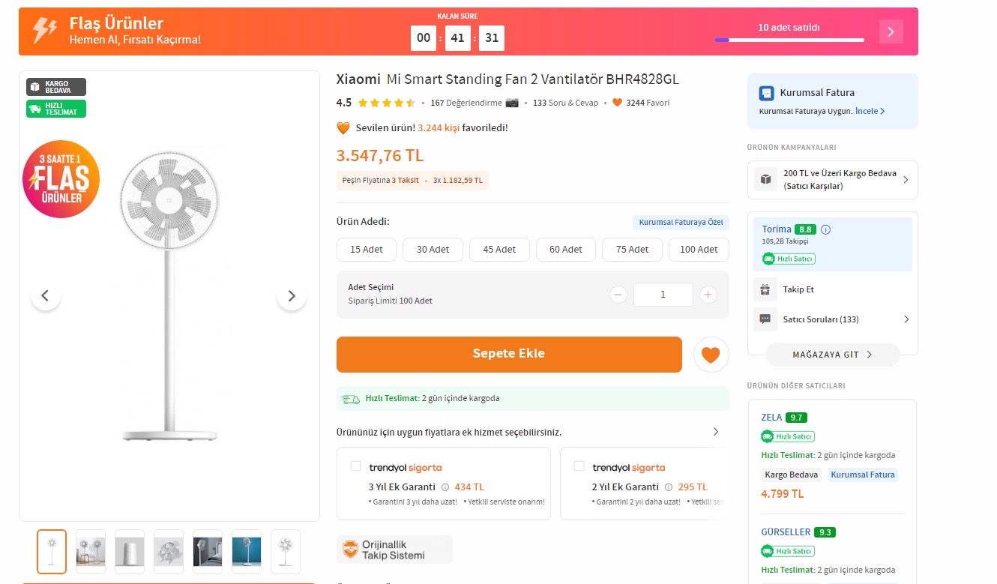Open İncele link in Kurumsal Fatura
997x584 pixels.
(x=870, y=111)
